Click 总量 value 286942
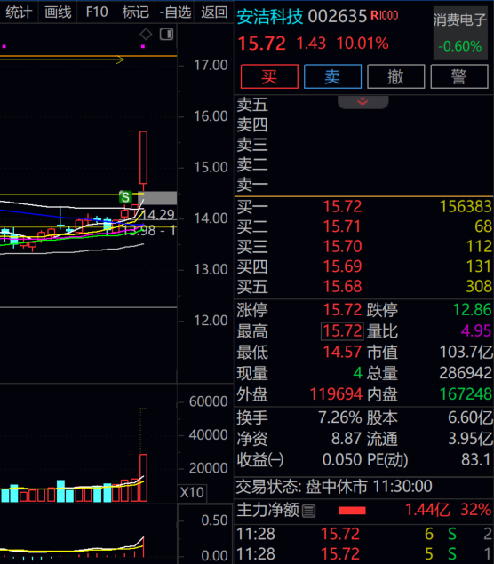This screenshot has width=494, height=564. pyautogui.click(x=466, y=373)
